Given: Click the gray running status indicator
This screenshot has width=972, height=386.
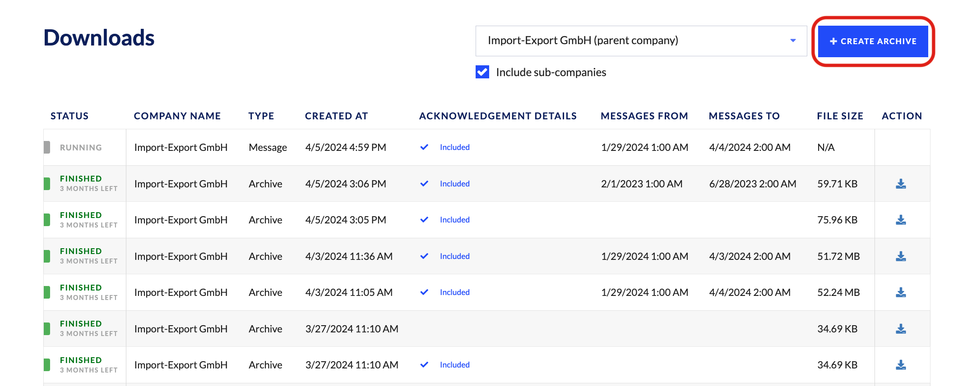Looking at the screenshot, I should pyautogui.click(x=47, y=147).
